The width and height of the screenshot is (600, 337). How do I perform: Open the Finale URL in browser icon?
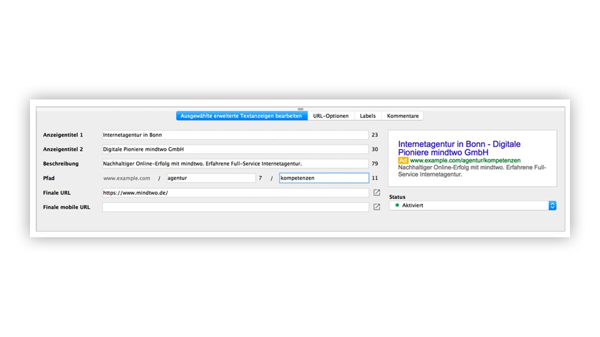click(376, 193)
